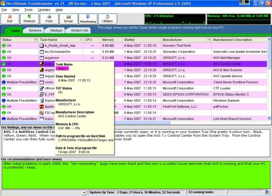This screenshot has height=196, width=272.
Task: Click the Email toolbar button
Action: point(68,19)
